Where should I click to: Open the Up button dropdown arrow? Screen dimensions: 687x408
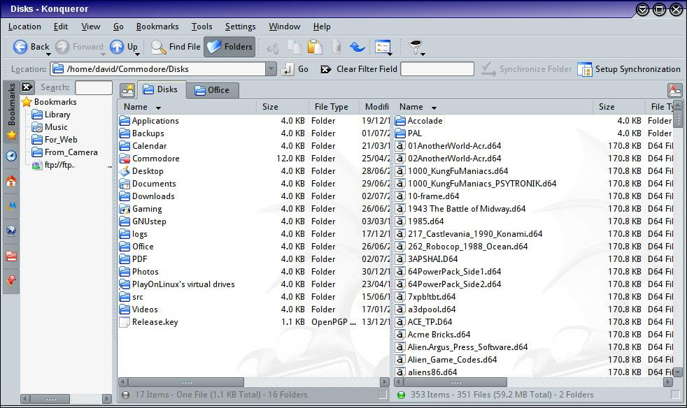136,54
